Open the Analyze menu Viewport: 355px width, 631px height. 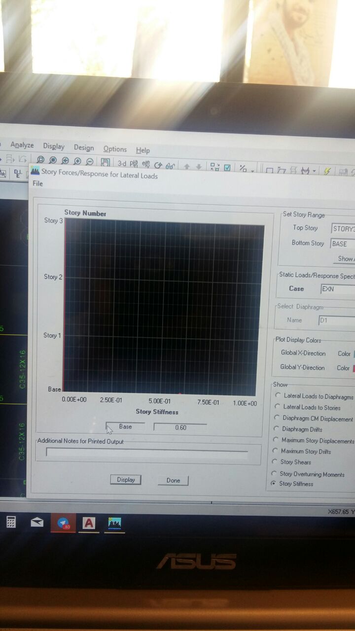pyautogui.click(x=22, y=145)
